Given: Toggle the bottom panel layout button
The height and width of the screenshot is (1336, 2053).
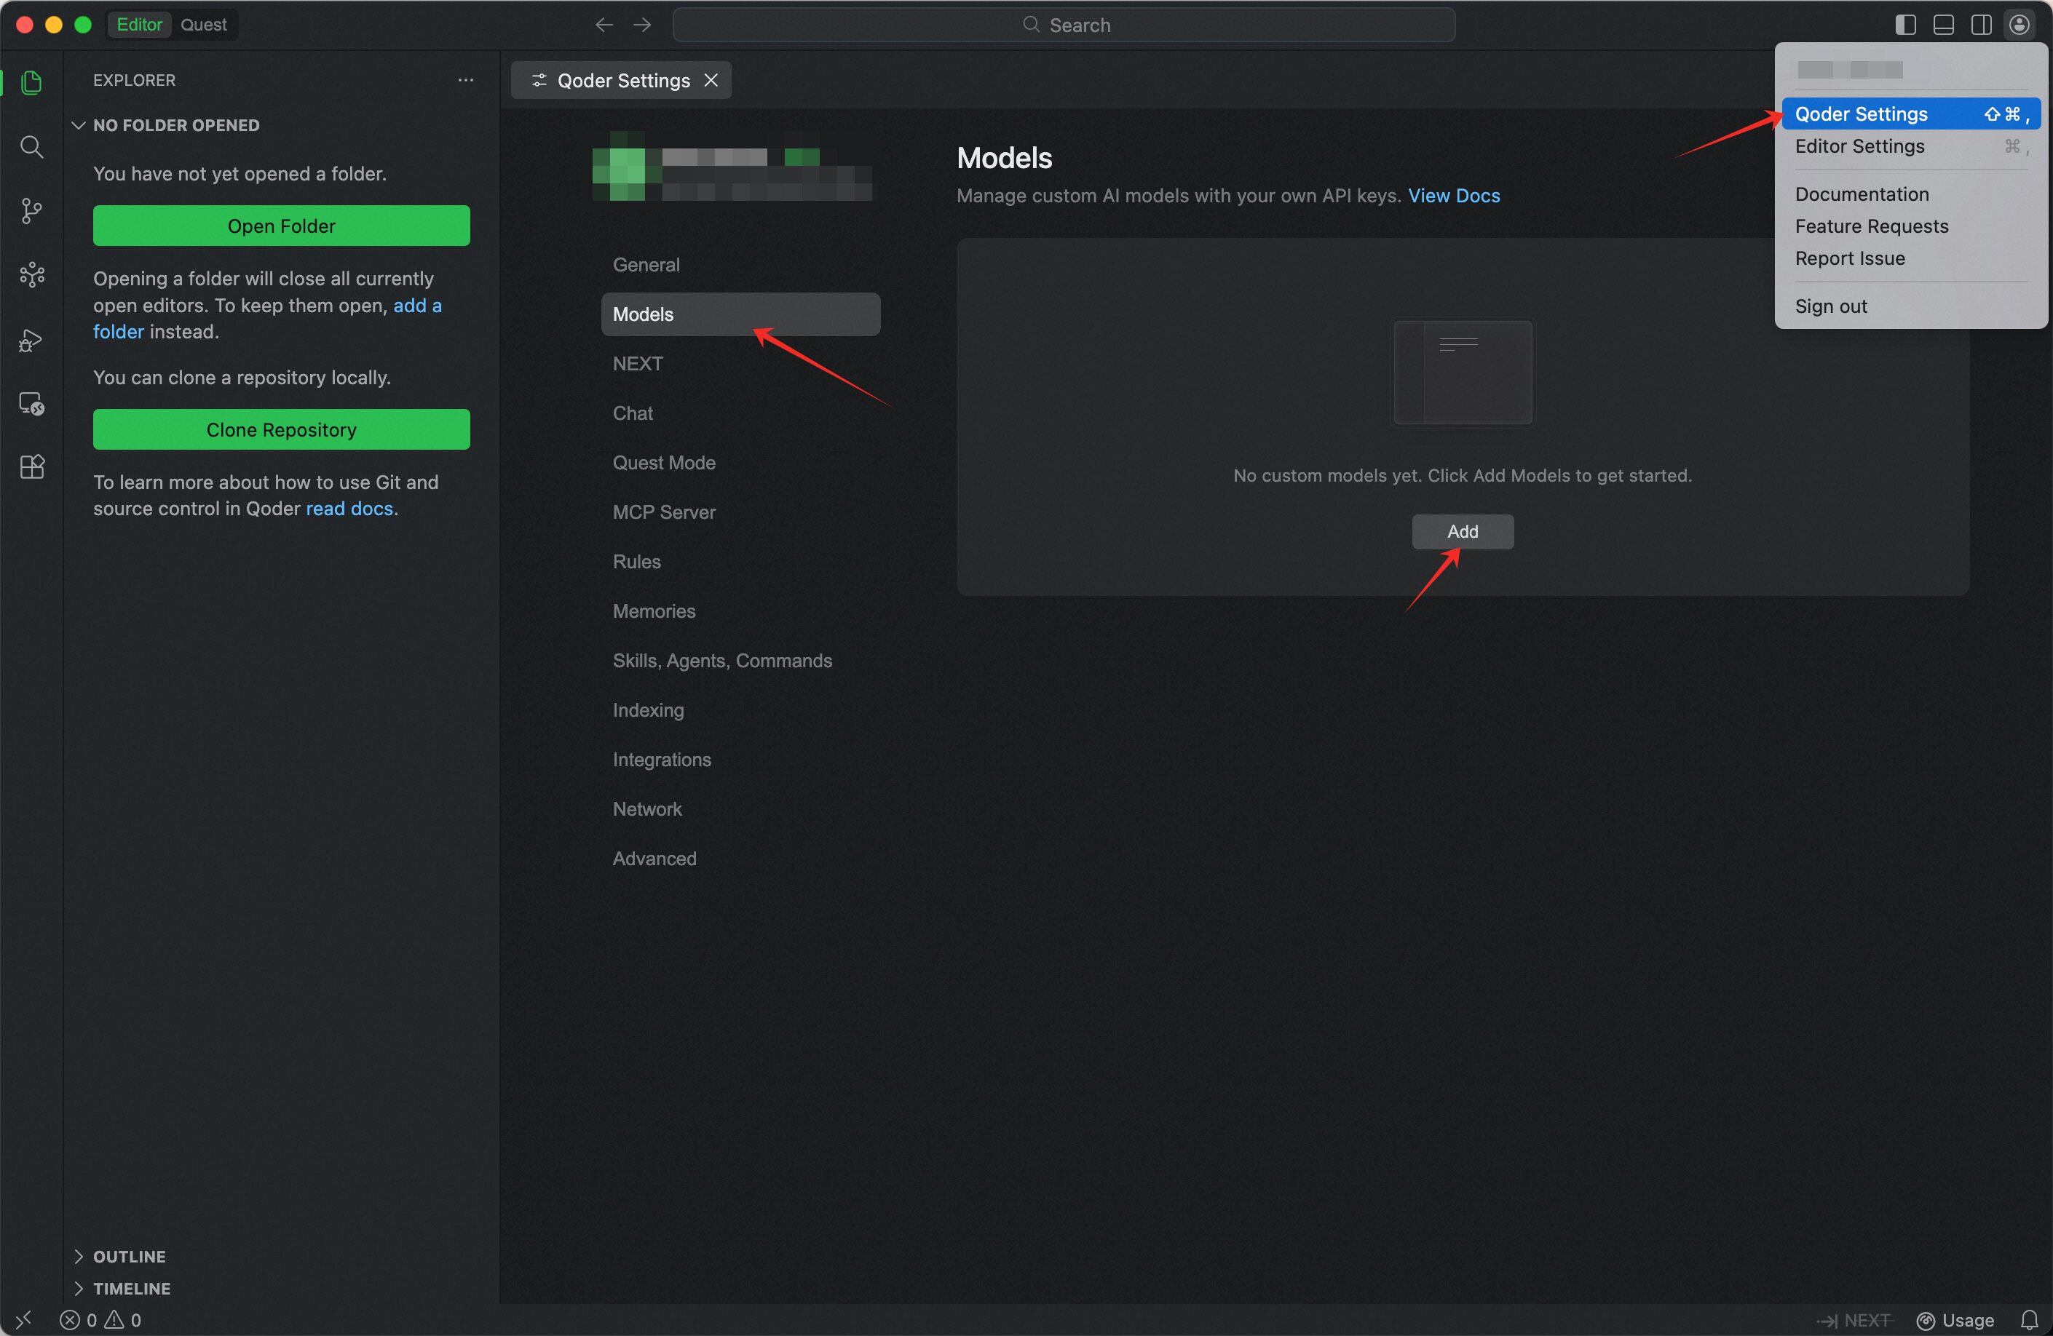Looking at the screenshot, I should (x=1944, y=25).
